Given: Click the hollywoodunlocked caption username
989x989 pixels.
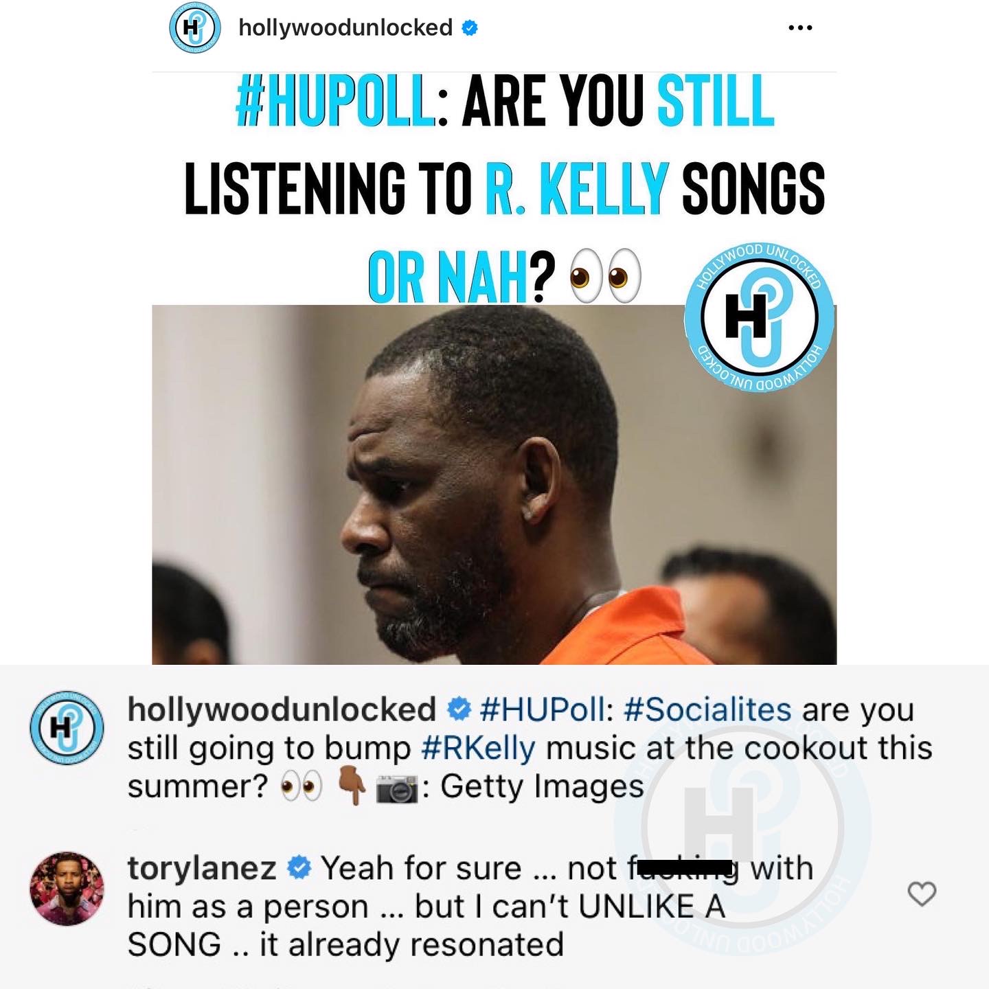Looking at the screenshot, I should pos(282,709).
